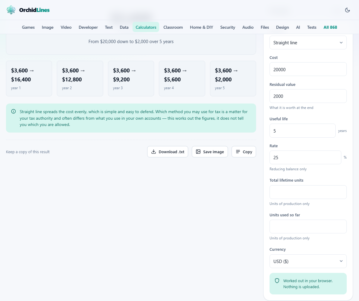The height and width of the screenshot is (301, 359).
Task: Click the Cost label
Action: (274, 57)
